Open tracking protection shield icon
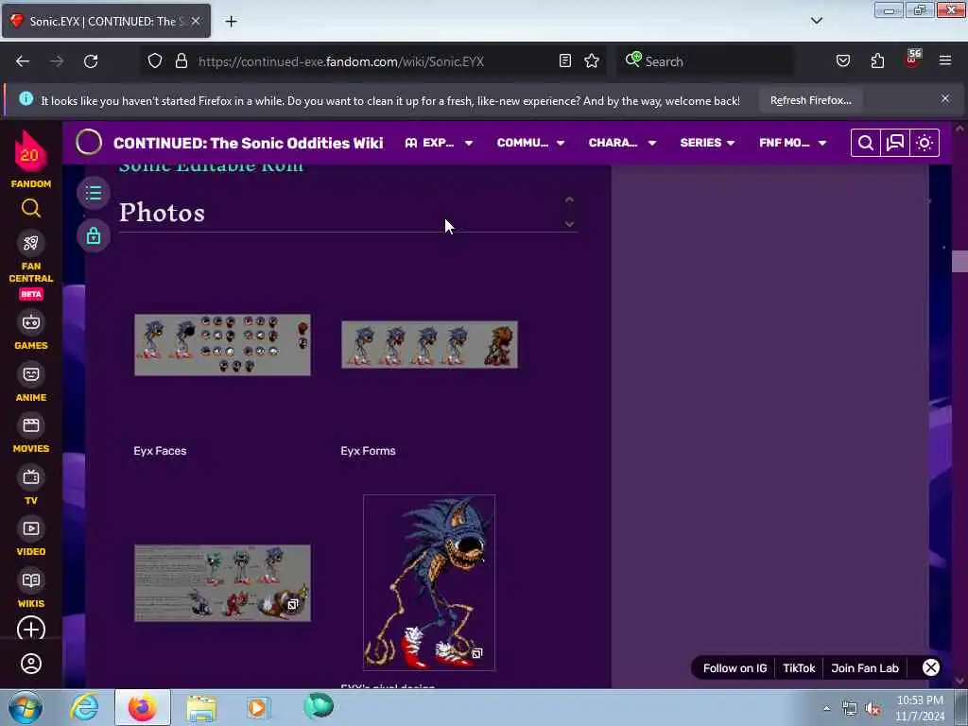968x726 pixels. point(155,60)
